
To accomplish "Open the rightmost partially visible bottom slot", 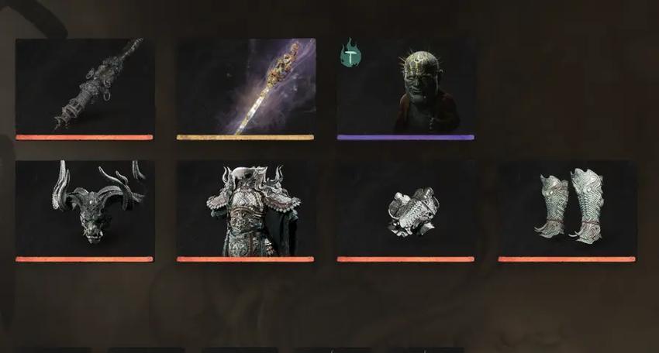I will 426,350.
